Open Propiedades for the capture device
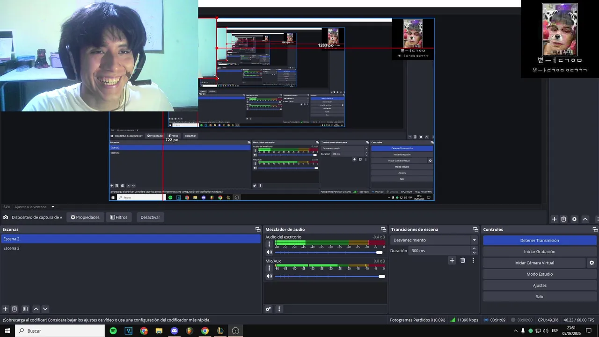 (x=85, y=217)
